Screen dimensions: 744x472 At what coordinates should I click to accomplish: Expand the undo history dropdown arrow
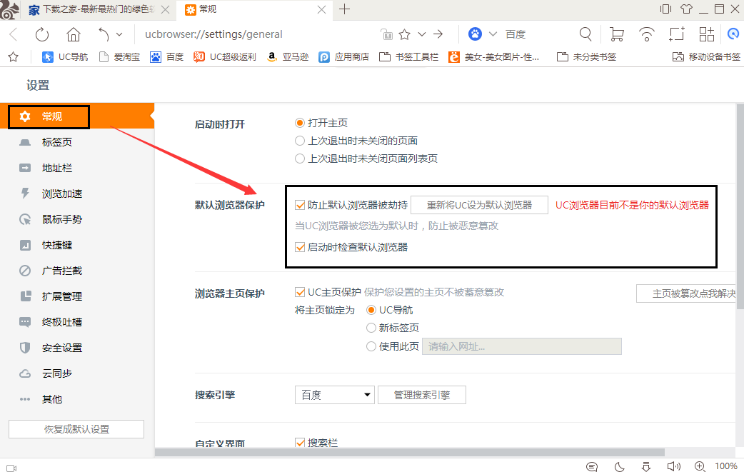[118, 34]
